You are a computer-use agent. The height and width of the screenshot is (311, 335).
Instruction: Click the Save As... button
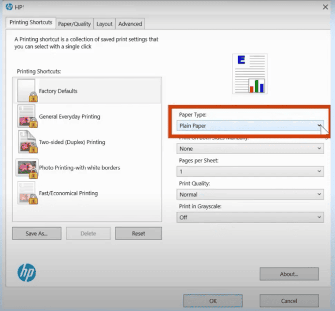click(37, 233)
